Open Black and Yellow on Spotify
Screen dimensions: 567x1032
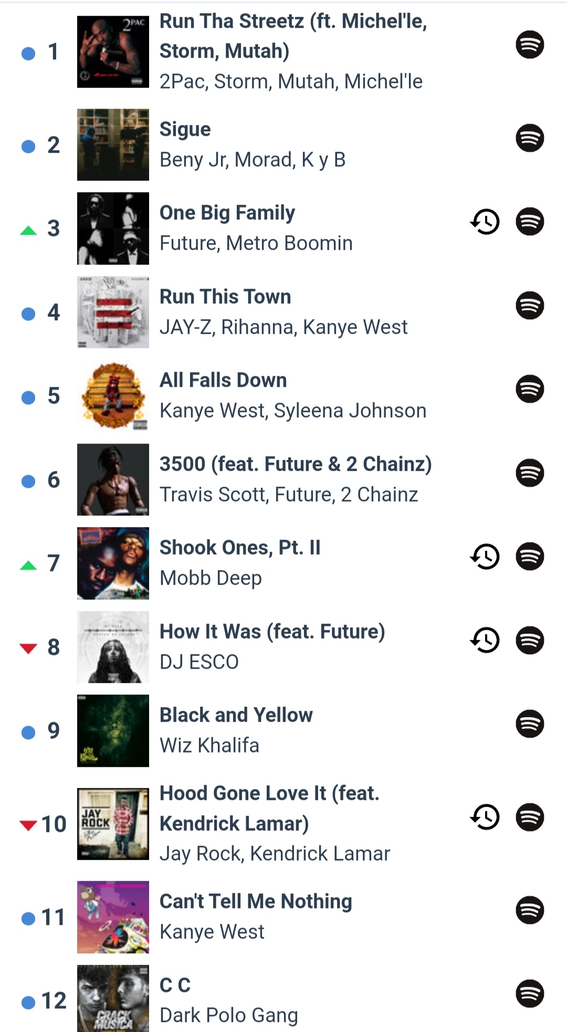[x=529, y=724]
